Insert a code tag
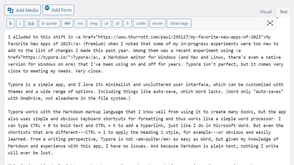 pyautogui.click(x=141, y=23)
